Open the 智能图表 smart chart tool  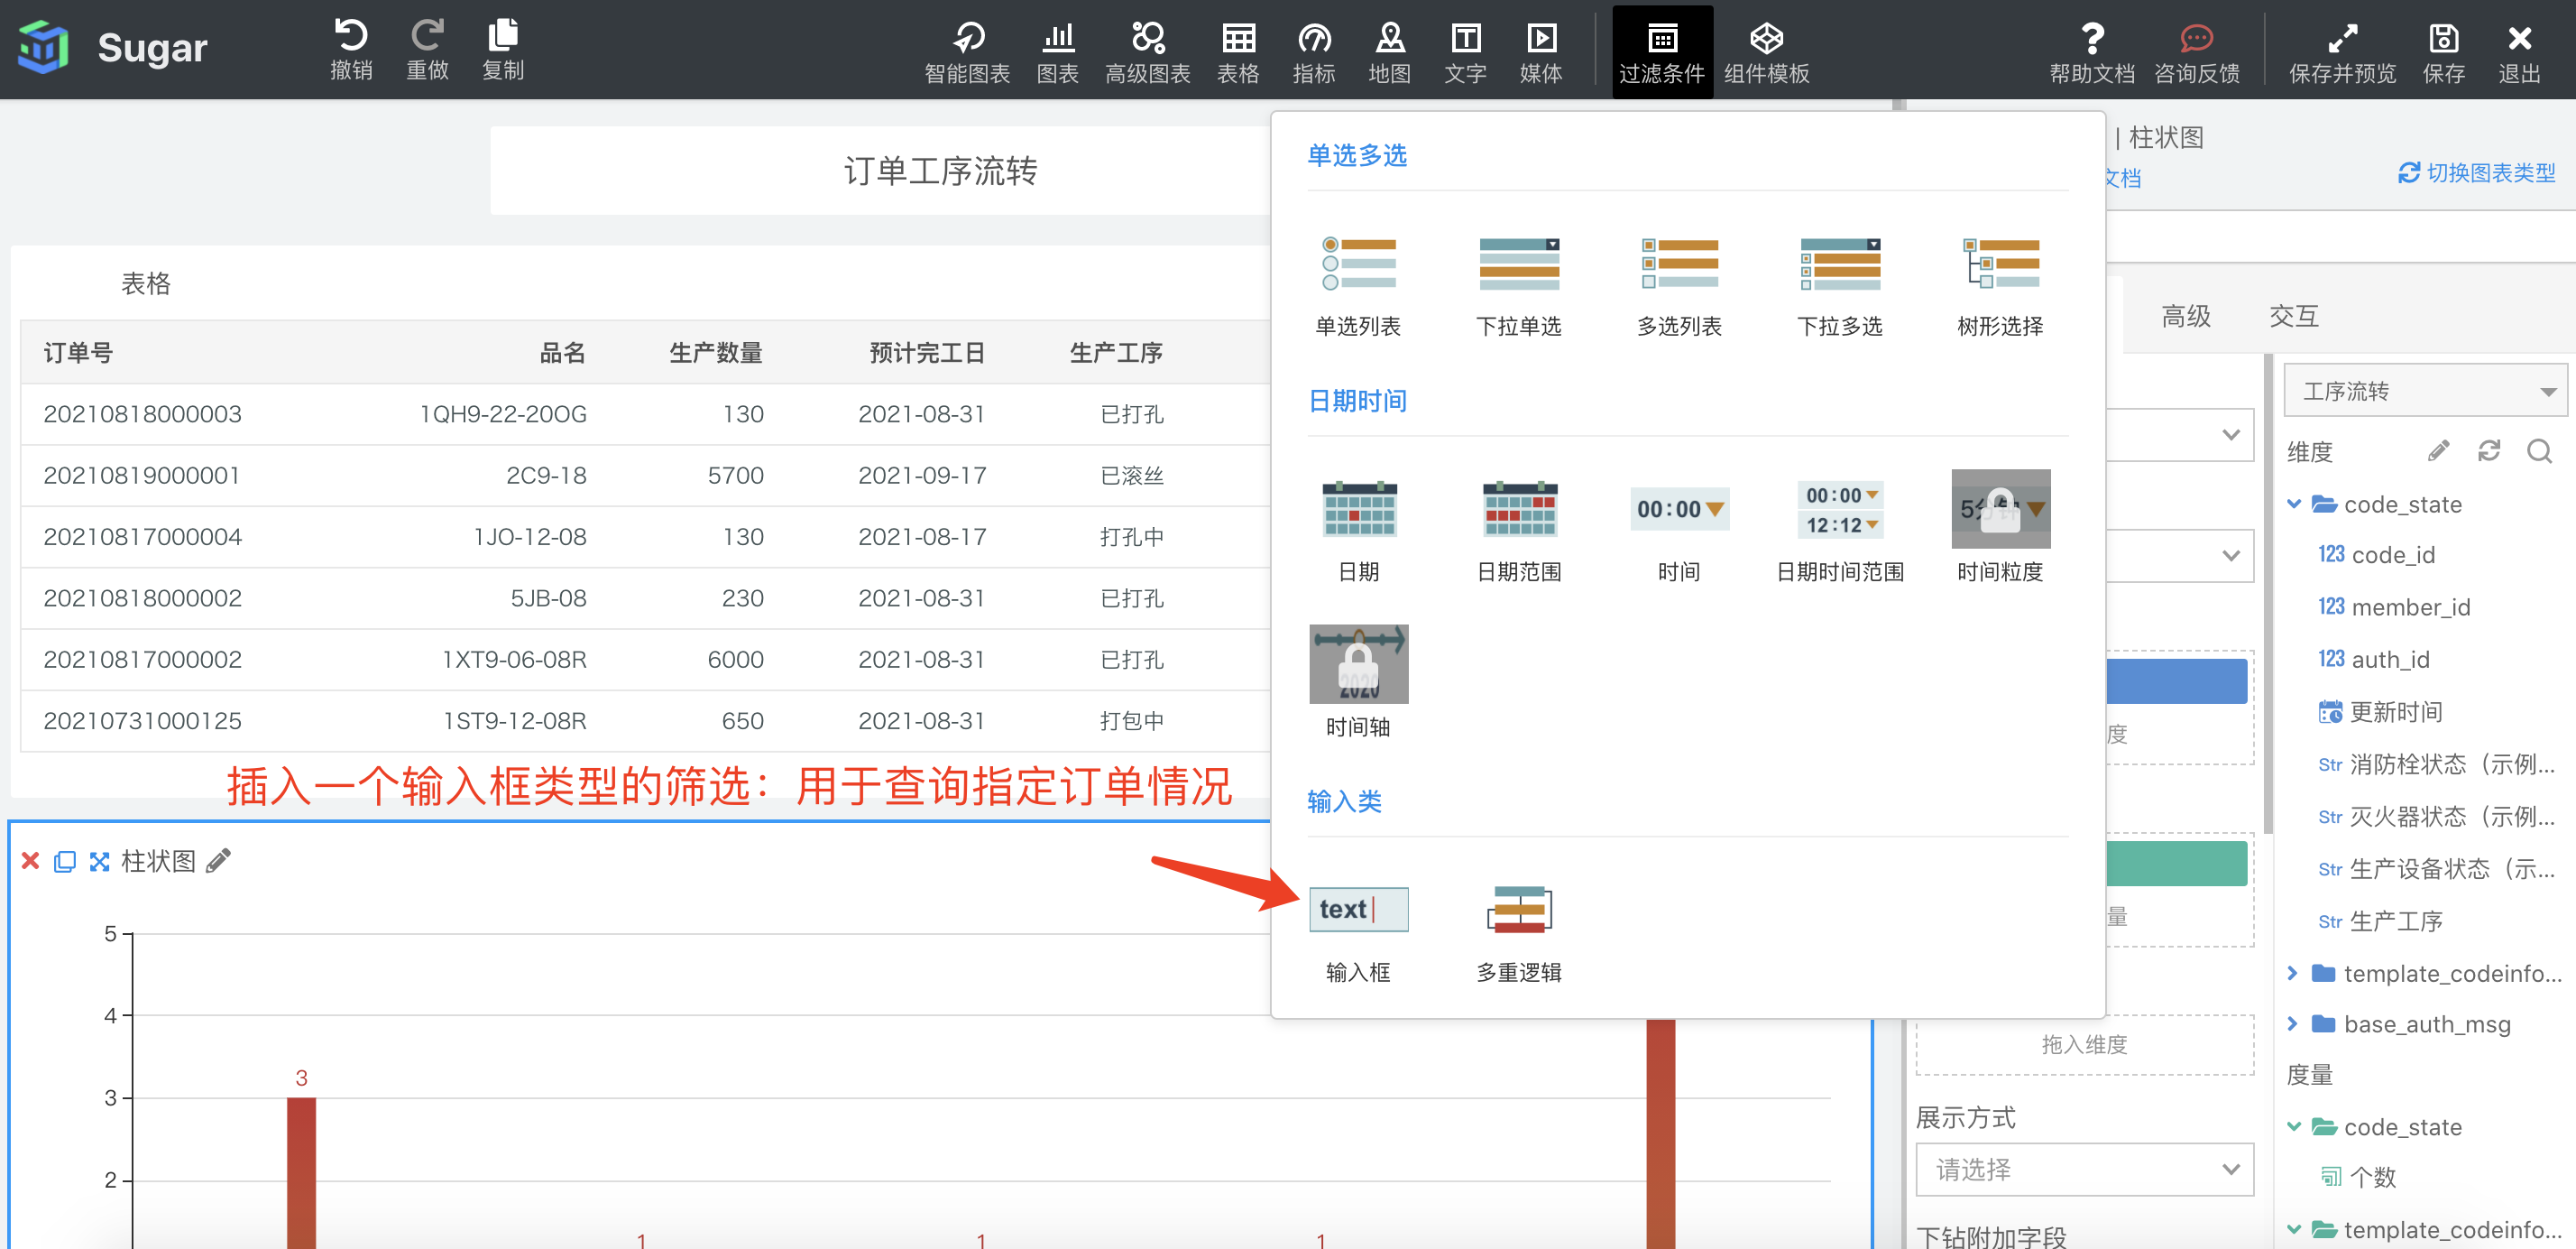(x=967, y=52)
